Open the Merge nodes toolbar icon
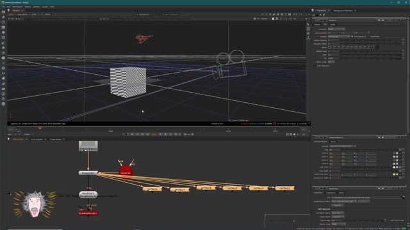 point(3,48)
